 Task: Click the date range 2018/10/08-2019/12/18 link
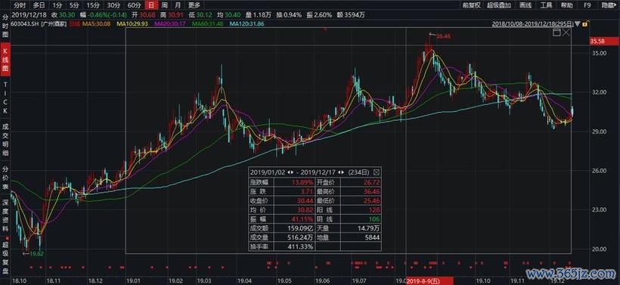[x=532, y=23]
